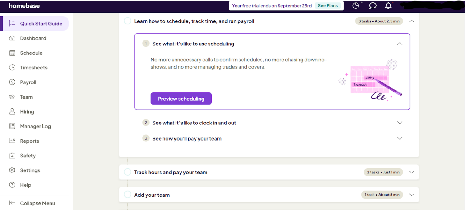Go to the Dashboard menu item

[33, 38]
